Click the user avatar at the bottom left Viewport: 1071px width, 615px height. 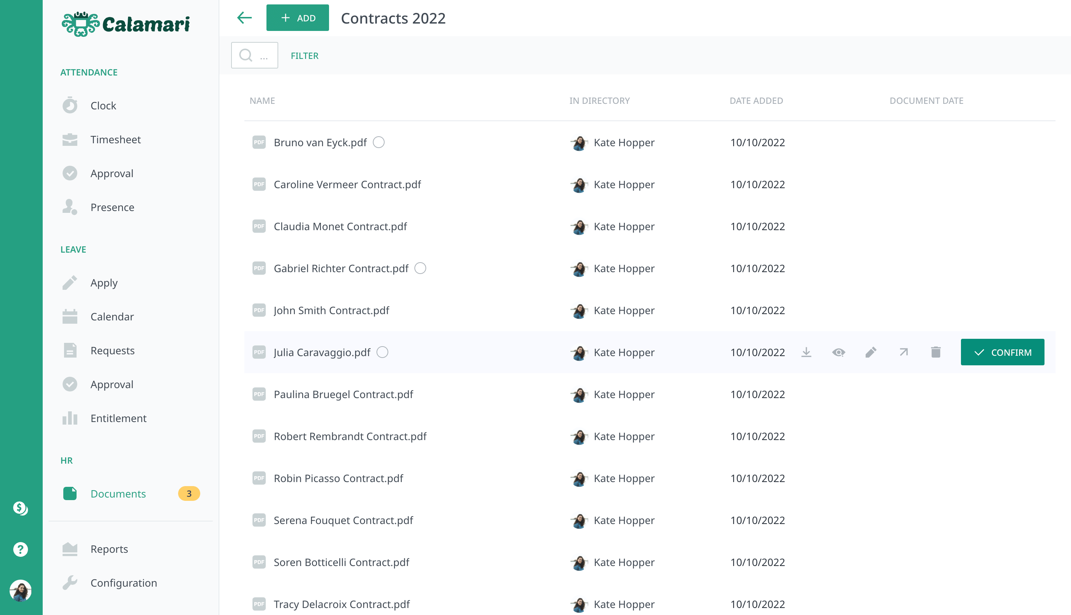point(20,590)
